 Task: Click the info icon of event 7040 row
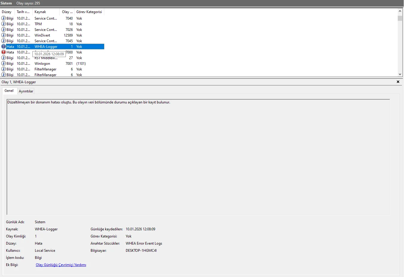(x=4, y=18)
